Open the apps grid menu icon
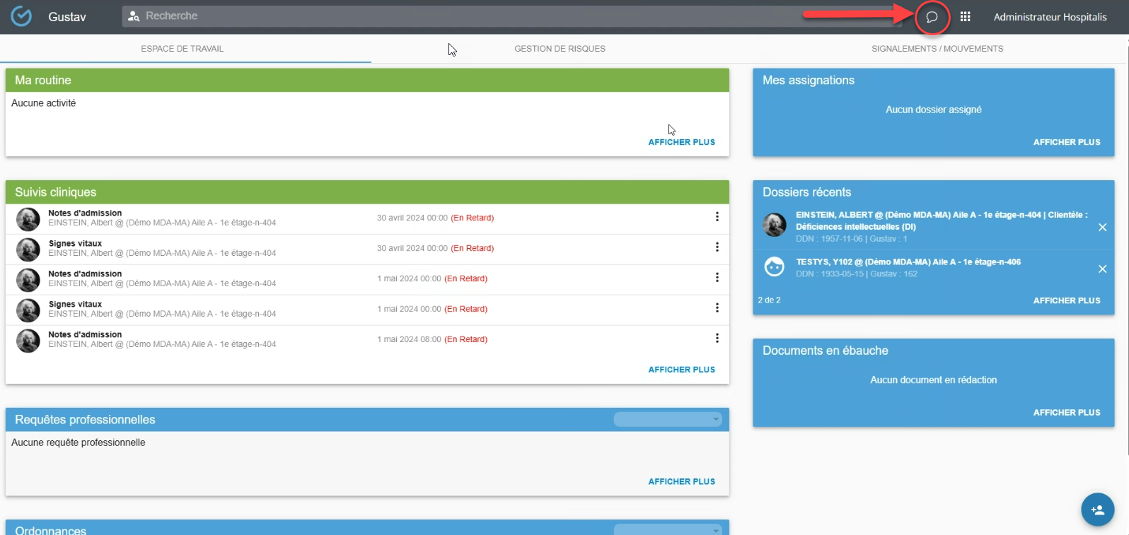The height and width of the screenshot is (535, 1129). 965,17
